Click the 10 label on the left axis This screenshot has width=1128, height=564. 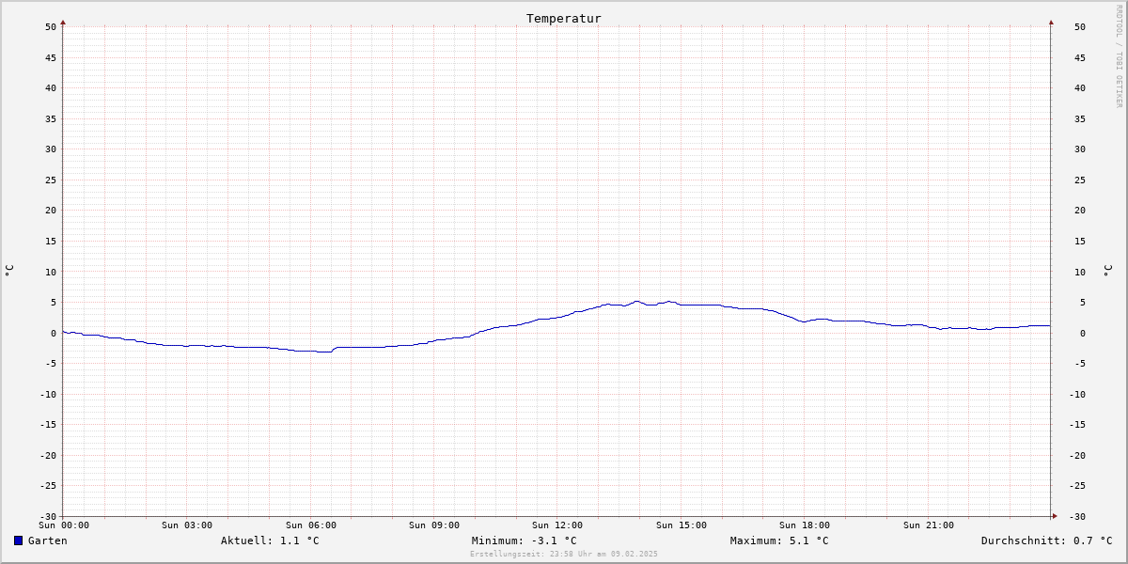51,272
